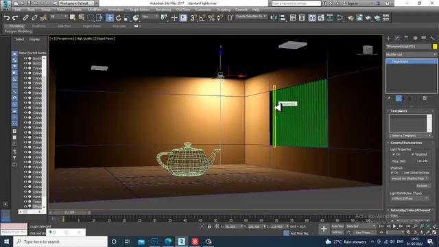This screenshot has width=439, height=247.
Task: Click the Windows taskbar search box
Action: (60, 242)
